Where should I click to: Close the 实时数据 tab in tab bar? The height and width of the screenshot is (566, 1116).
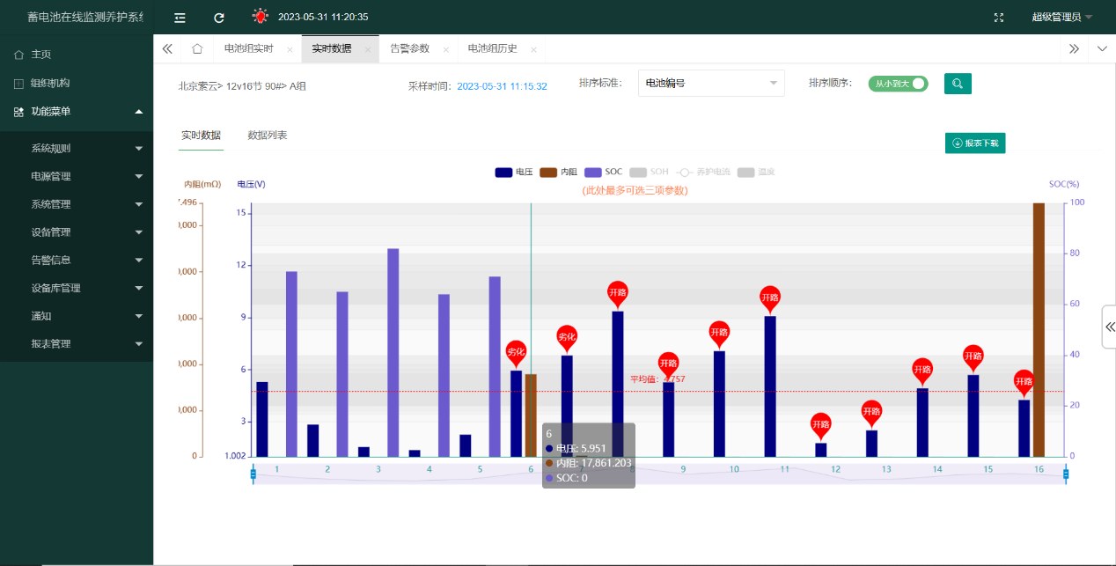(368, 49)
